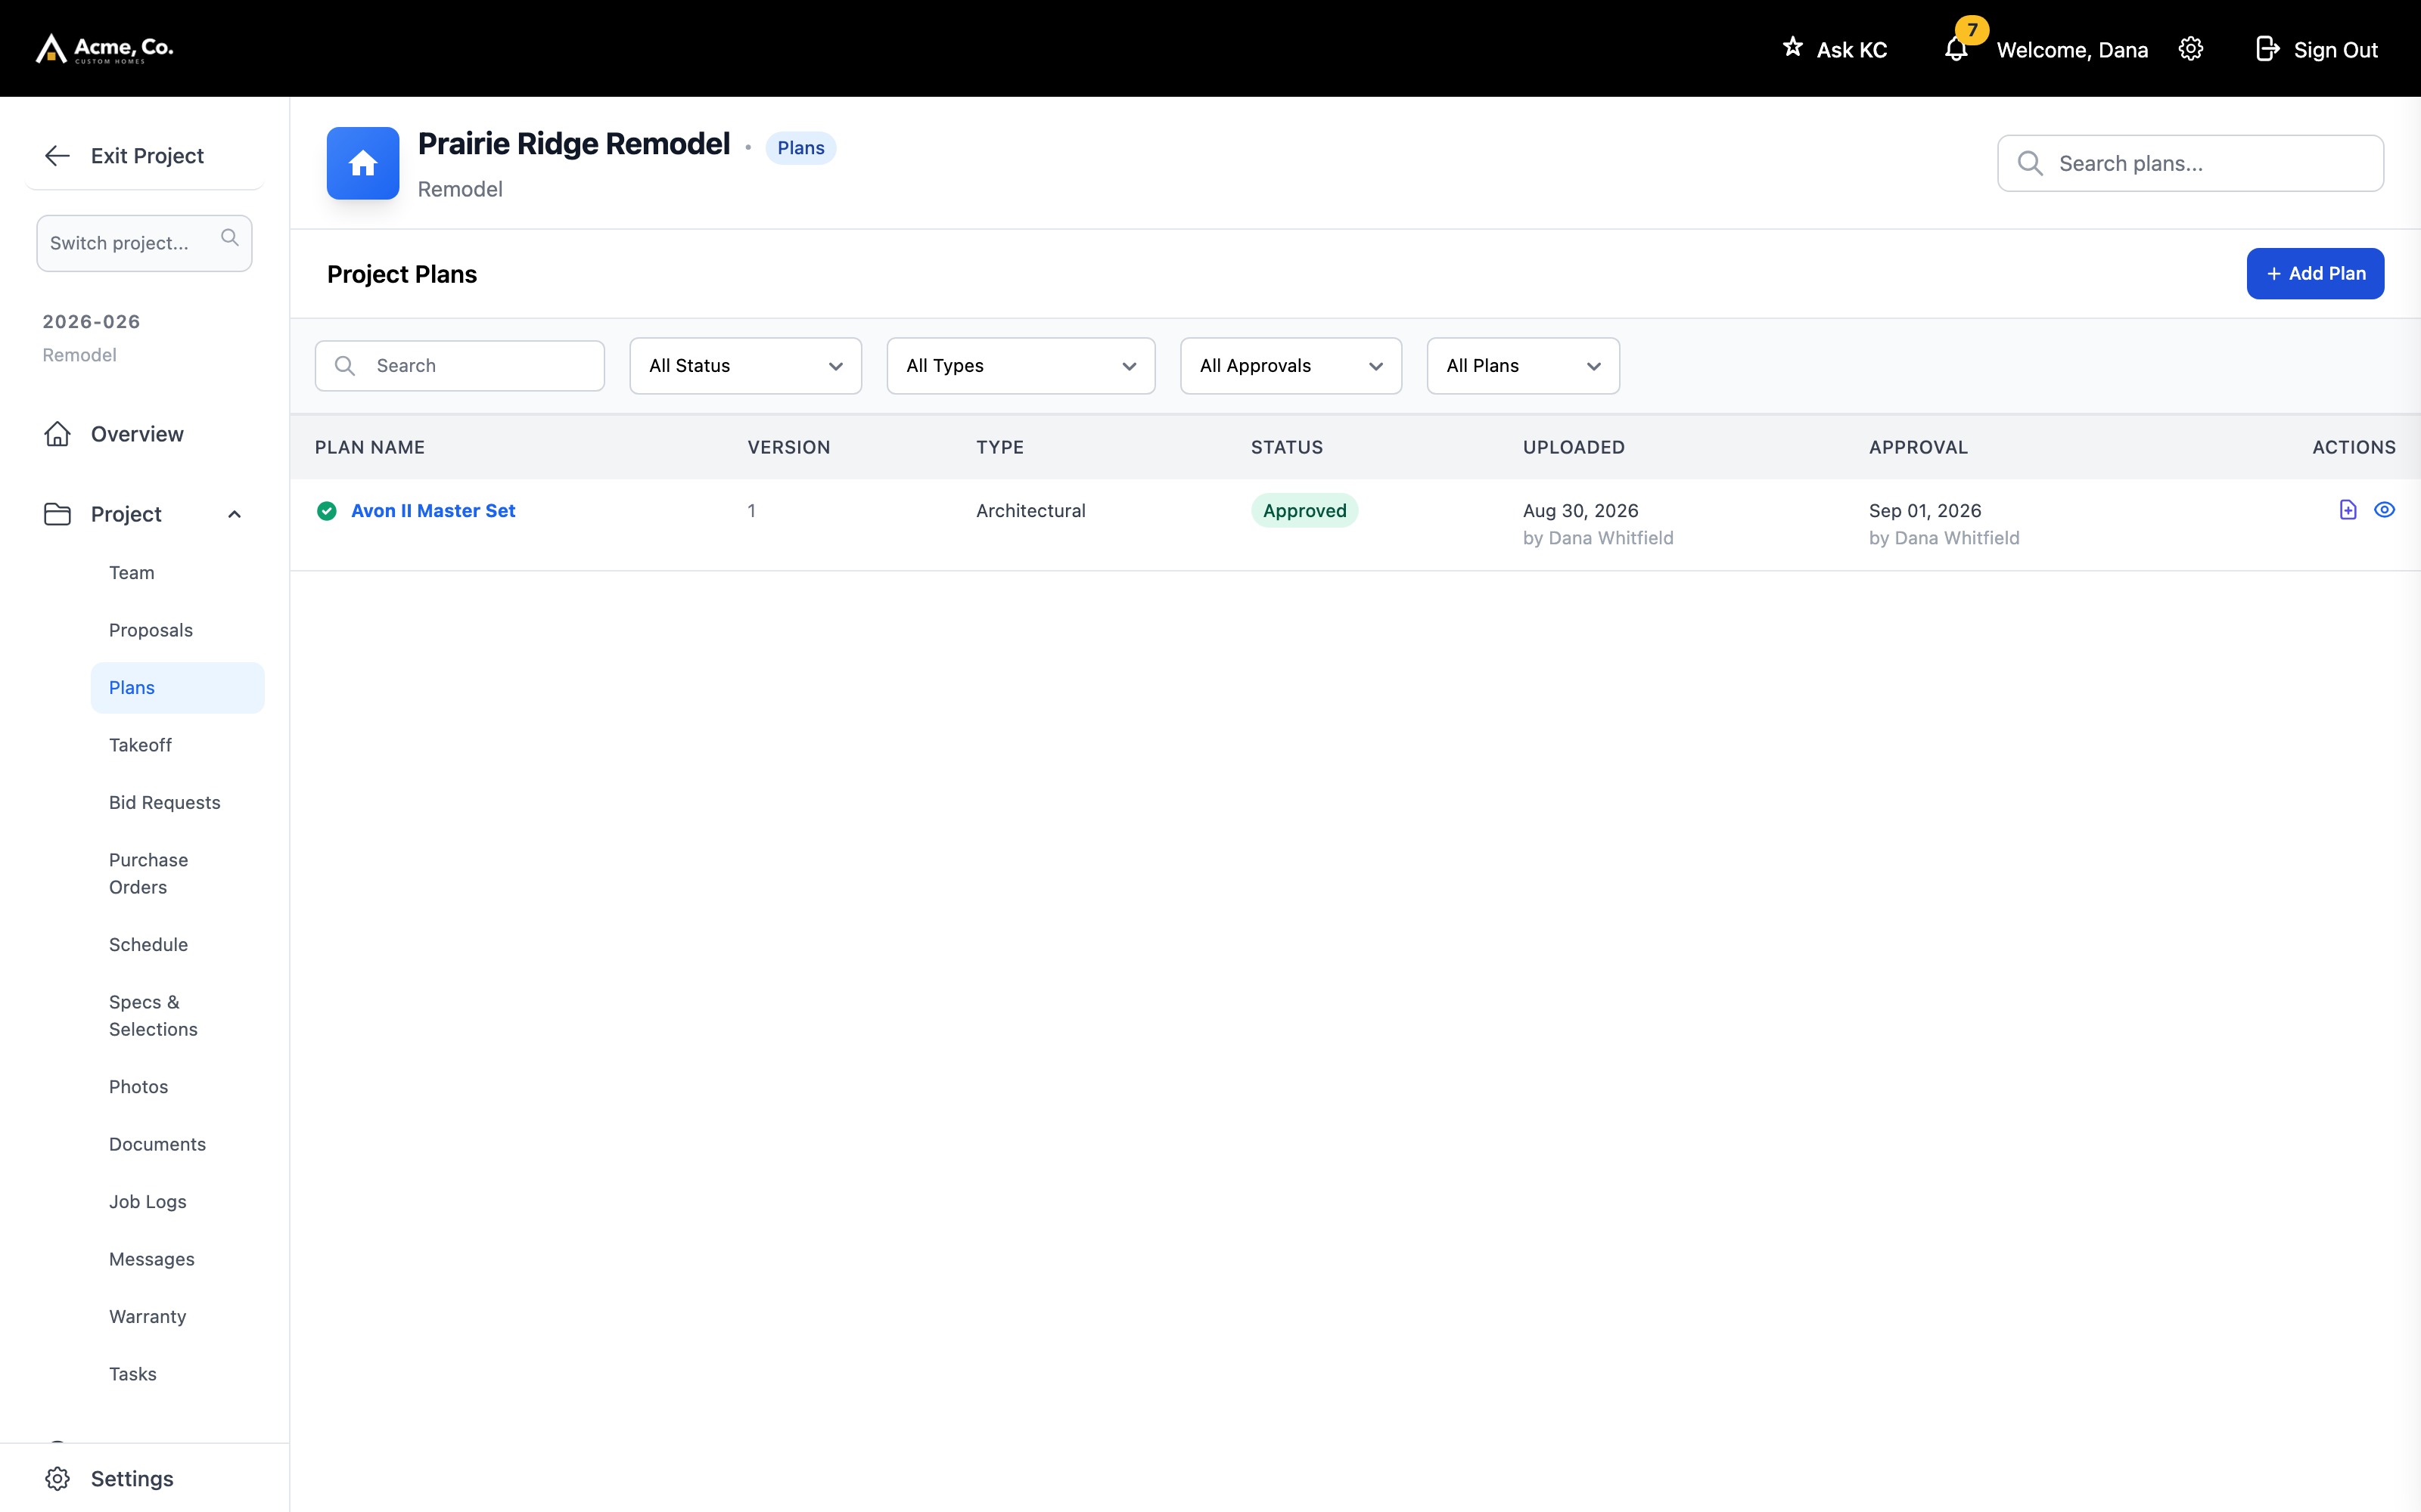Image resolution: width=2421 pixels, height=1512 pixels.
Task: Focus the Switch project search box
Action: click(x=144, y=243)
